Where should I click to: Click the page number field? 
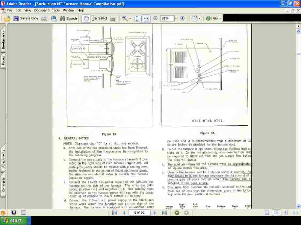click(x=139, y=213)
